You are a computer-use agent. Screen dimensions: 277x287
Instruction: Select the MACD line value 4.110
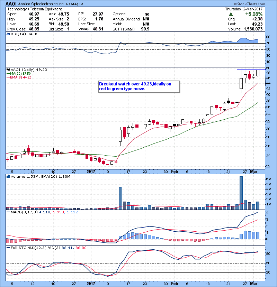pyautogui.click(x=45, y=212)
